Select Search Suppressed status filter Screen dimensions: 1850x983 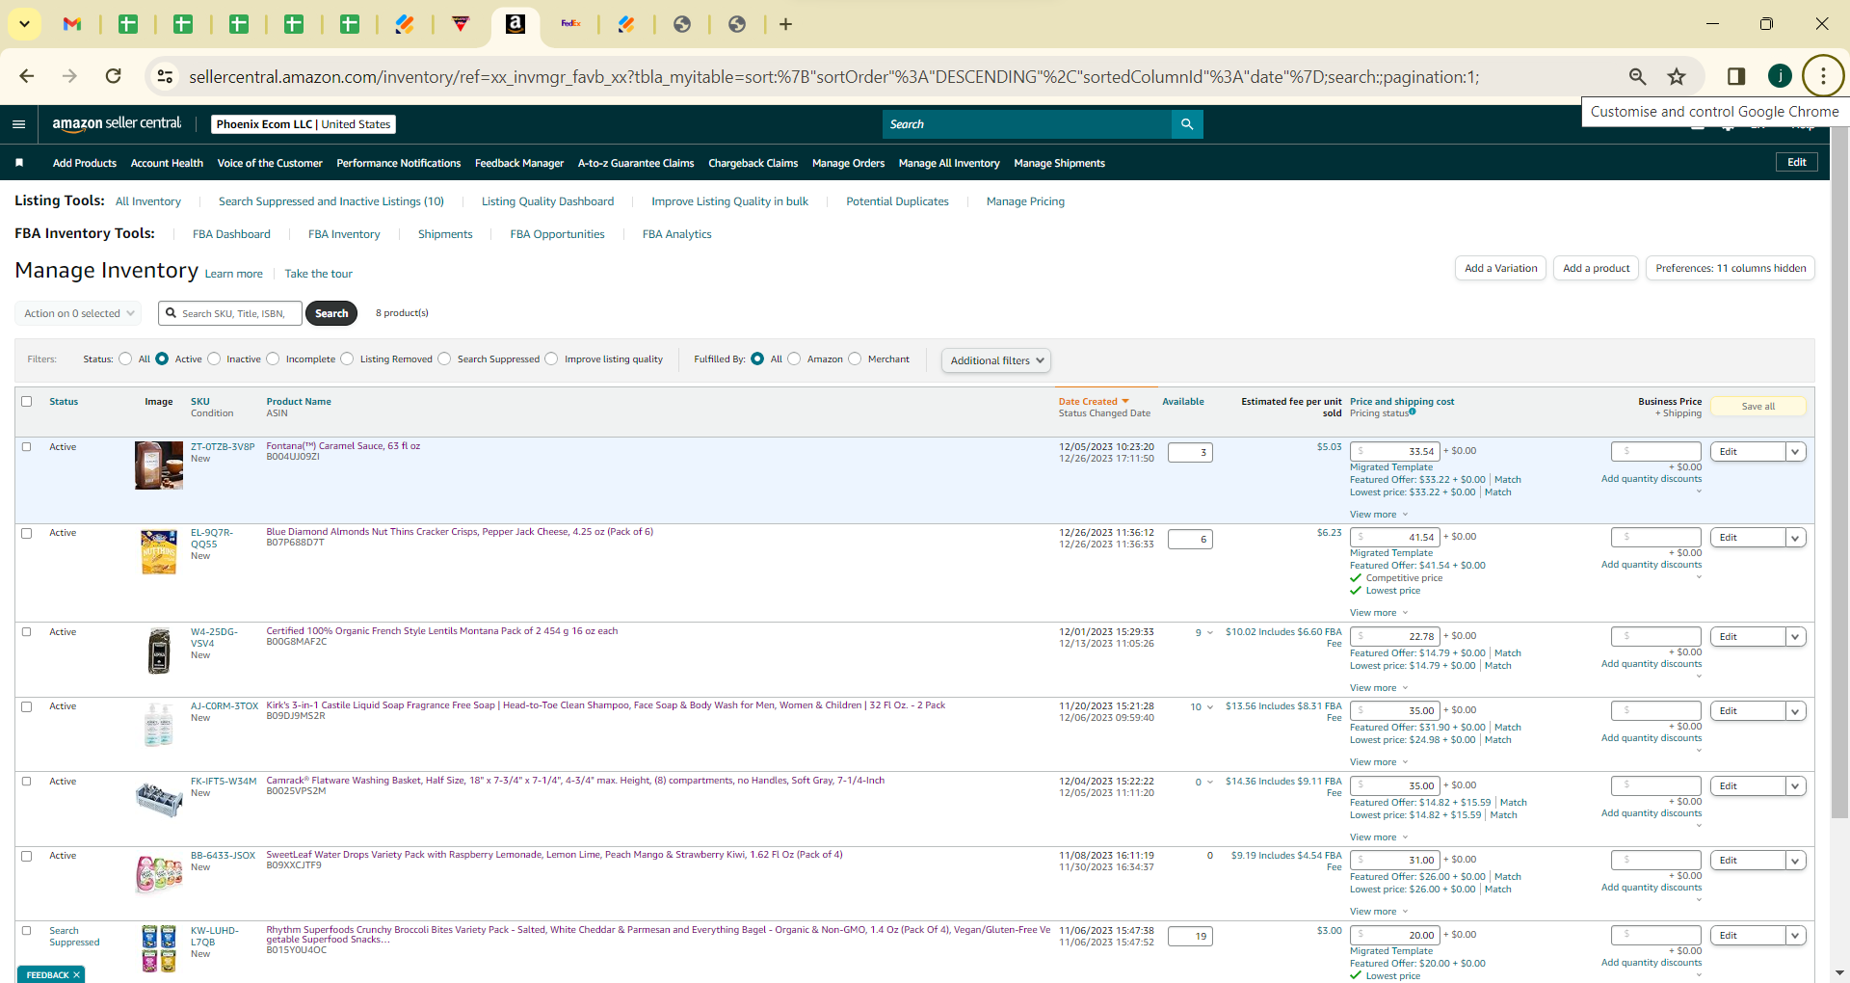pyautogui.click(x=444, y=359)
